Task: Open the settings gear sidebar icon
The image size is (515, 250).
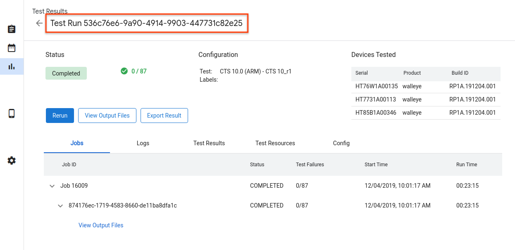Action: coord(12,160)
